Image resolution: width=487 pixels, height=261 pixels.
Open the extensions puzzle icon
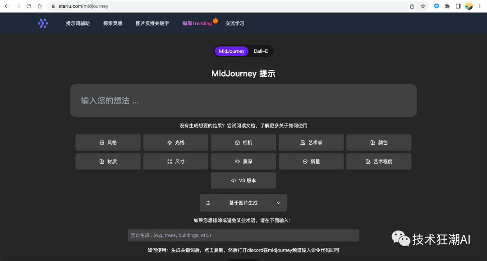[447, 6]
